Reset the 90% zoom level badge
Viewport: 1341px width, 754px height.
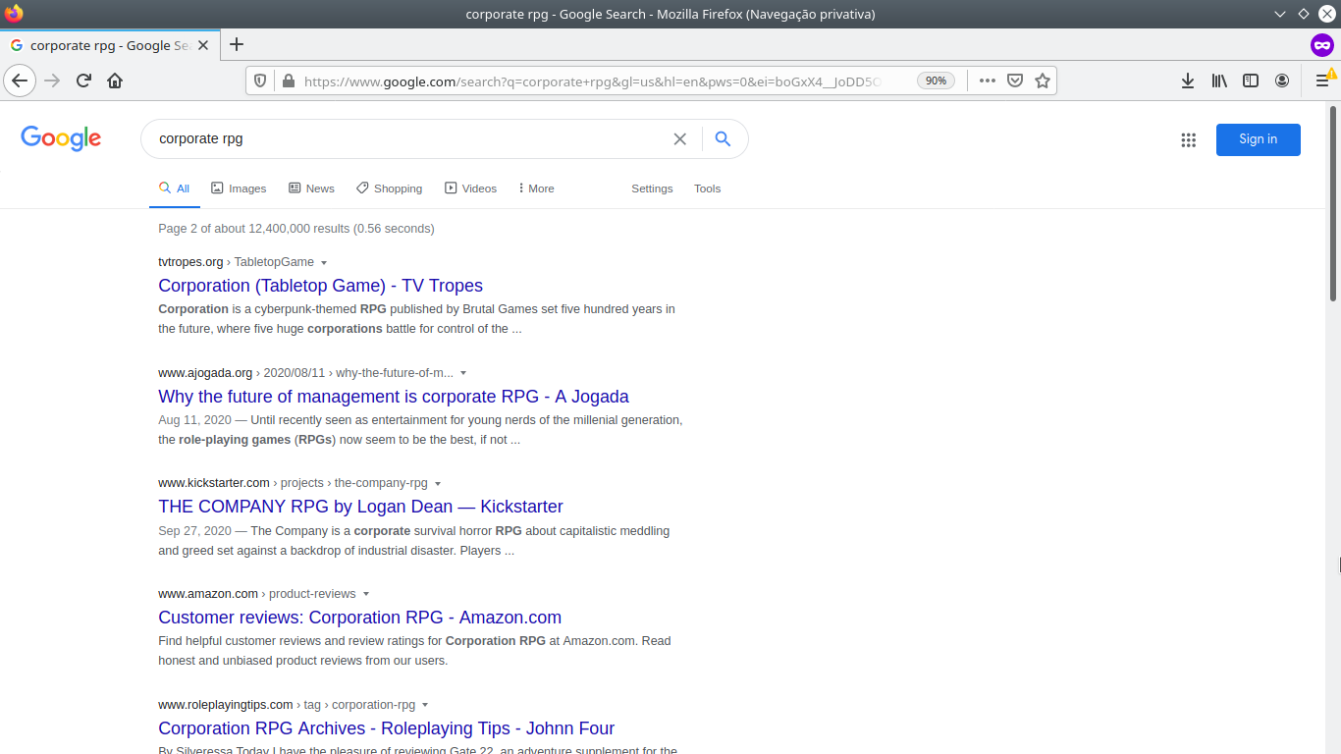pos(936,81)
